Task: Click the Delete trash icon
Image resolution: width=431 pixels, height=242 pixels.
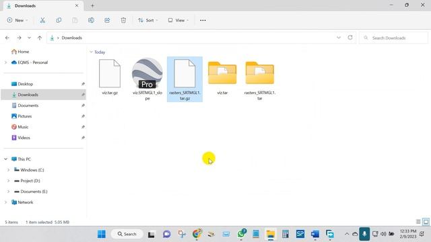Action: coord(123,20)
